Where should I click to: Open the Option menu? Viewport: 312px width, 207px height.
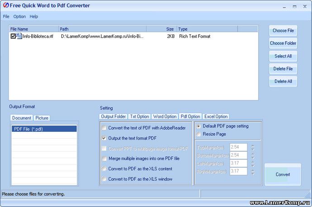[19, 17]
